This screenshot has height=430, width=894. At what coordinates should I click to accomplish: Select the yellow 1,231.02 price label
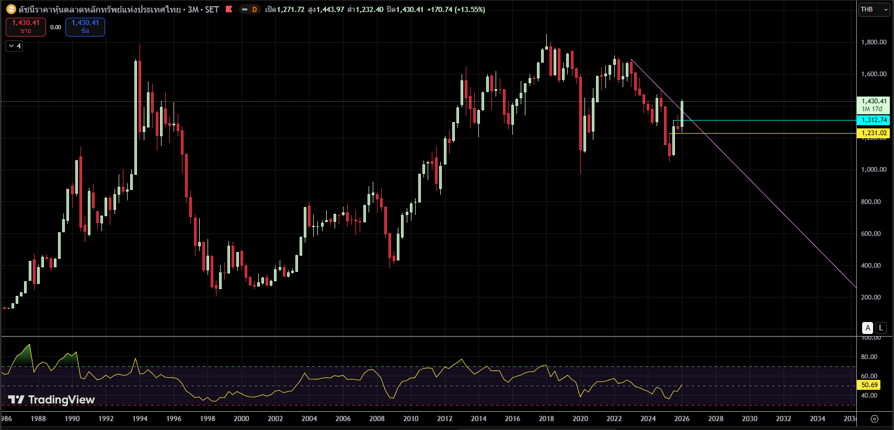point(874,133)
